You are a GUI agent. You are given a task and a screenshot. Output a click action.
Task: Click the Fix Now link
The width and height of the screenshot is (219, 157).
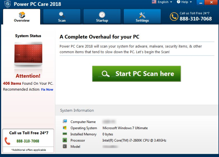point(47,89)
